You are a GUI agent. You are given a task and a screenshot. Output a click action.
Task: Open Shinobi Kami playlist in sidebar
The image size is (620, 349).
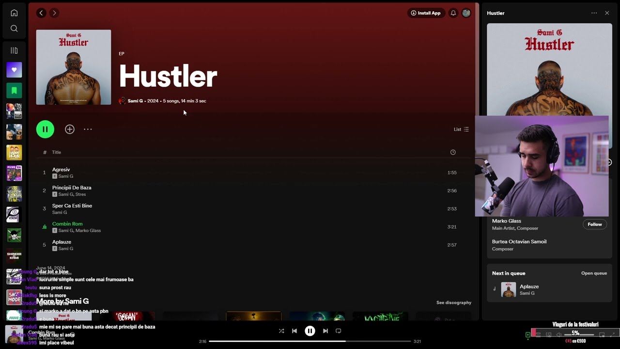14,256
